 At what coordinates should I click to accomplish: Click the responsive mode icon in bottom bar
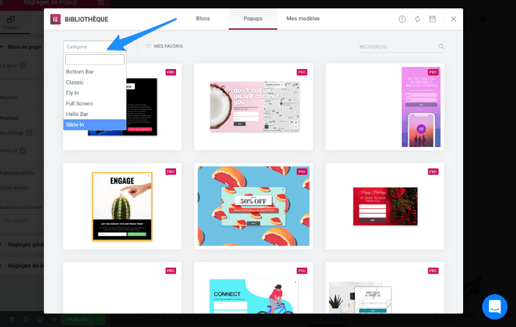pos(40,319)
